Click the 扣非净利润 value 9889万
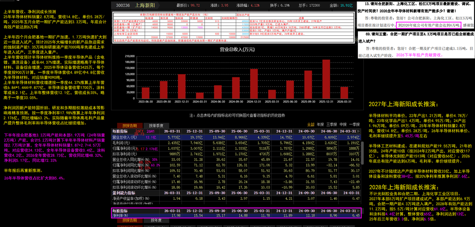475x227 pixels. (x=175, y=154)
